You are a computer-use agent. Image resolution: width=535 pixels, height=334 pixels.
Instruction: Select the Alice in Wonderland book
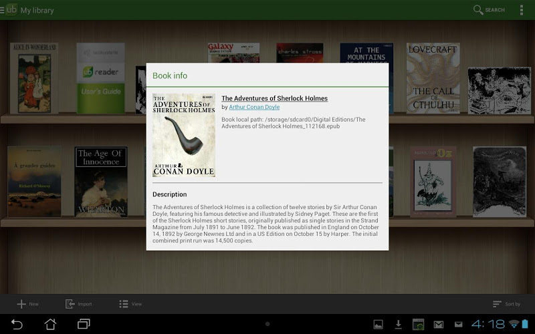coord(34,78)
